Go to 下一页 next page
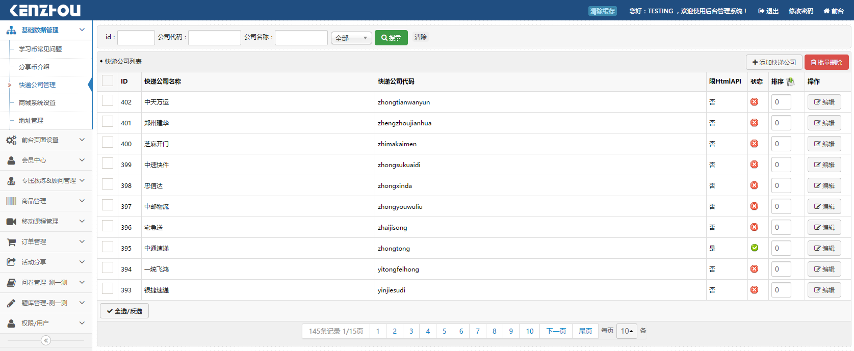The height and width of the screenshot is (351, 854). 556,331
